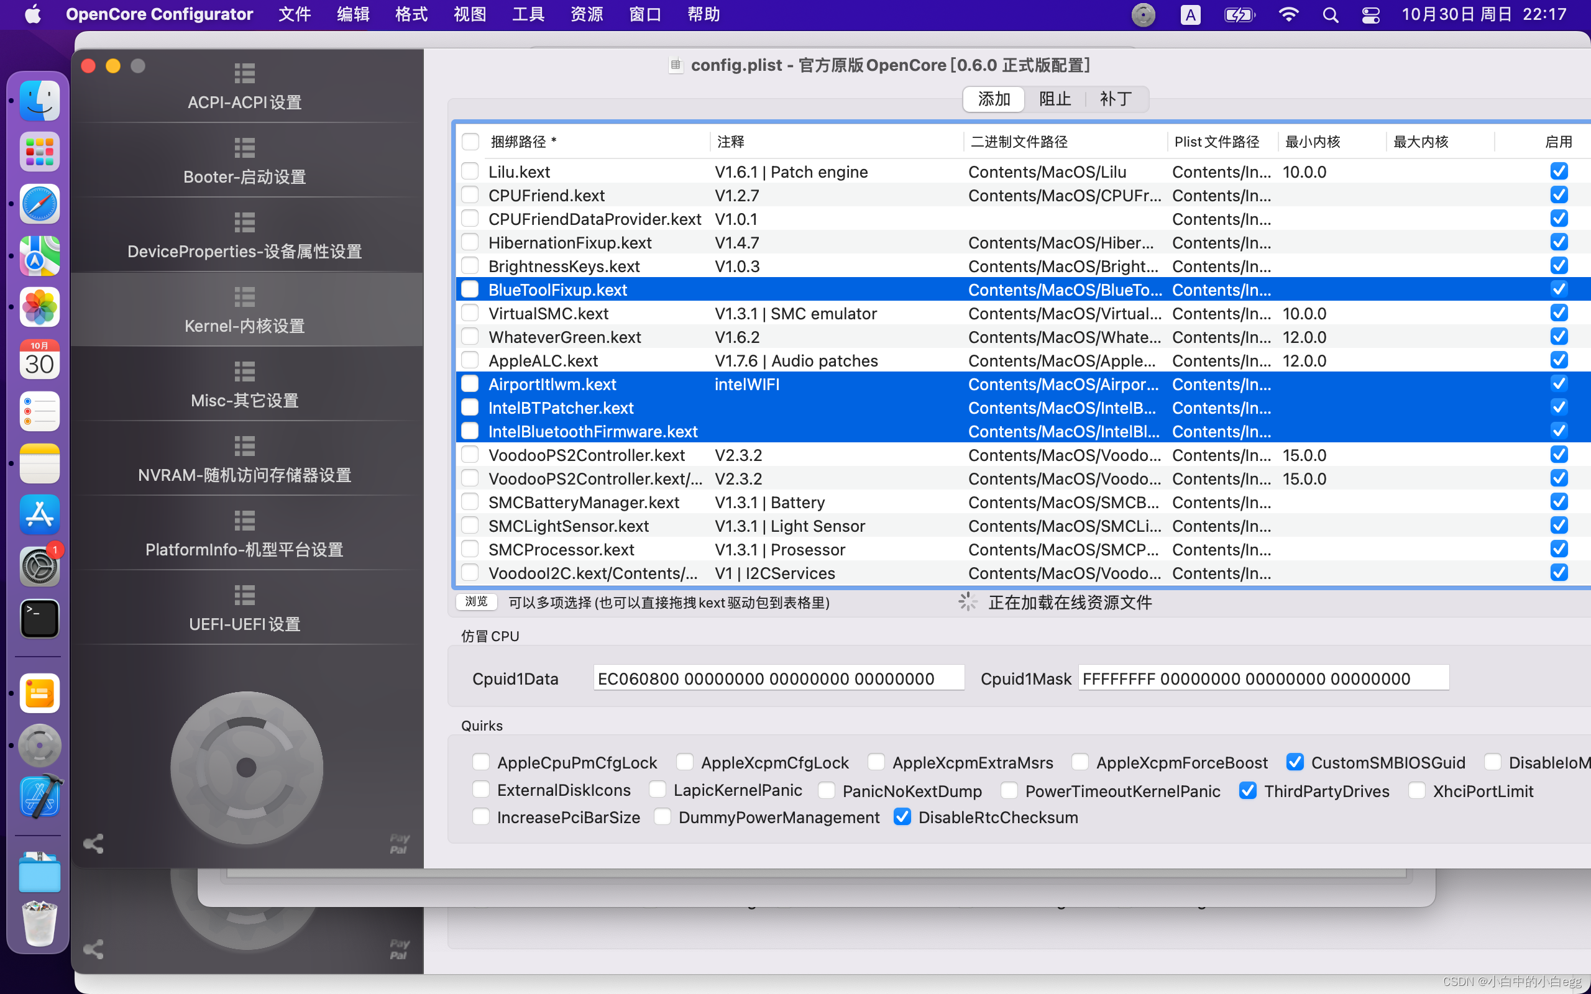Viewport: 1591px width, 994px height.
Task: Open Terminal from the Dock
Action: pos(39,619)
